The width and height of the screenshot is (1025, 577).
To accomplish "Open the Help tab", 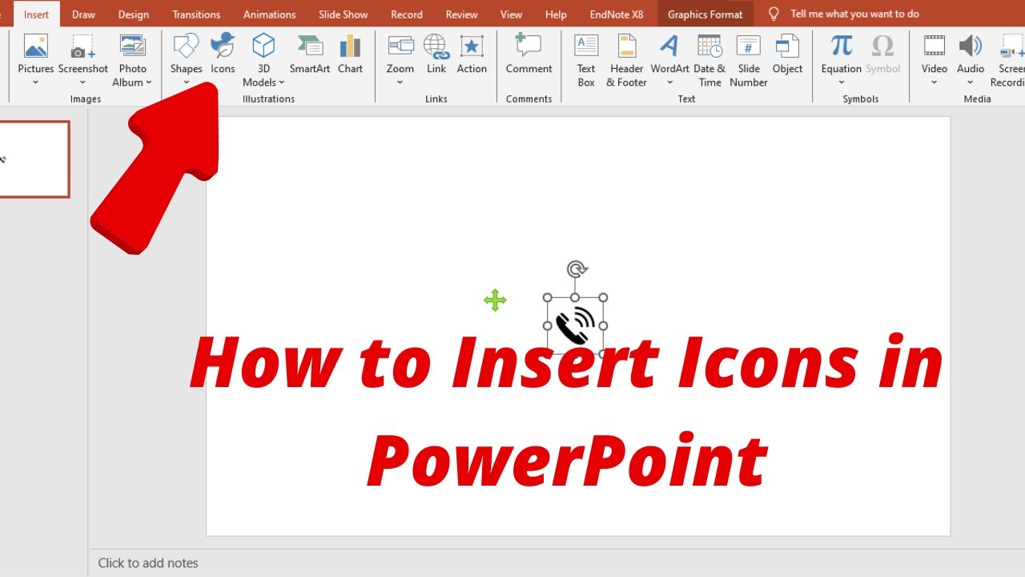I will click(556, 14).
